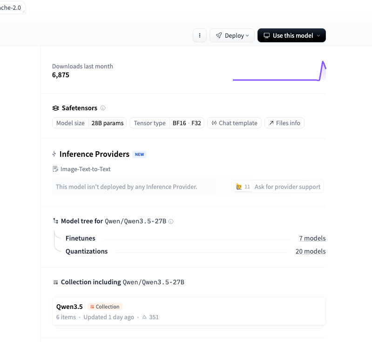The width and height of the screenshot is (372, 342).
Task: Open the Chat template viewer
Action: point(234,123)
